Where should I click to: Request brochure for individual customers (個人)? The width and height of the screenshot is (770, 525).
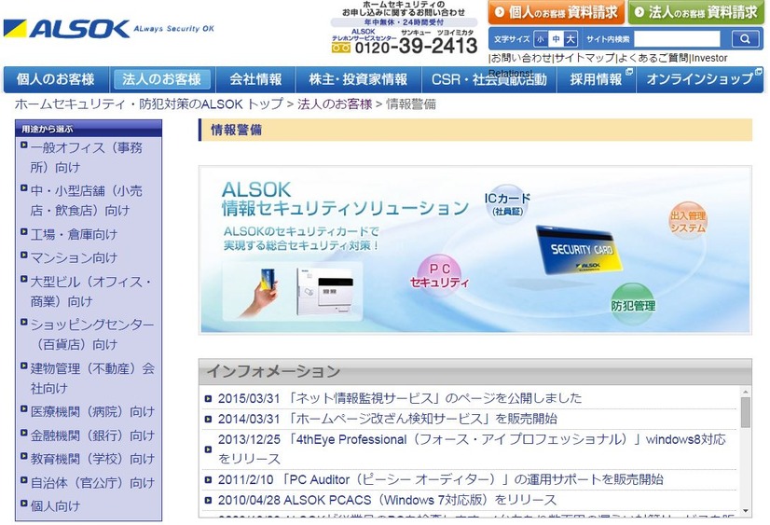557,12
